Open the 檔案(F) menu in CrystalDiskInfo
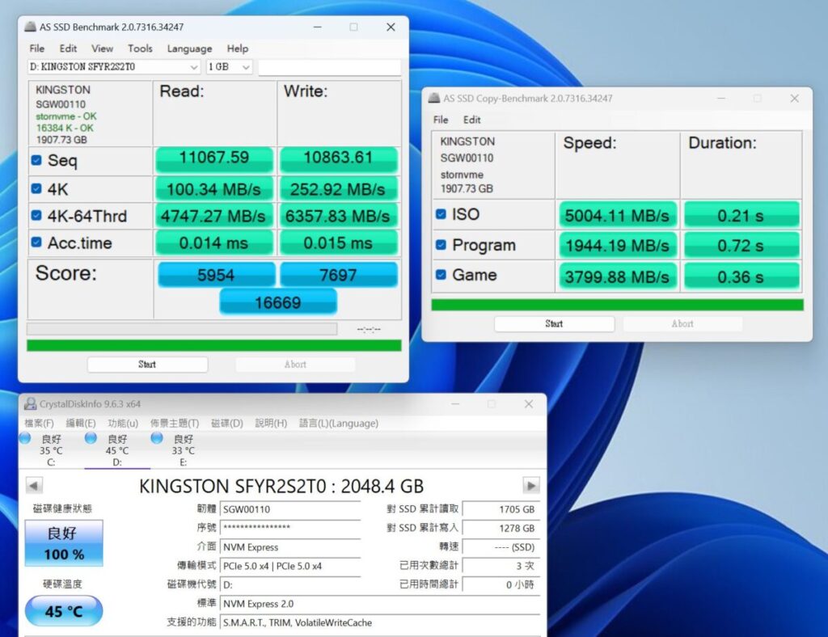The width and height of the screenshot is (828, 637). coord(39,424)
